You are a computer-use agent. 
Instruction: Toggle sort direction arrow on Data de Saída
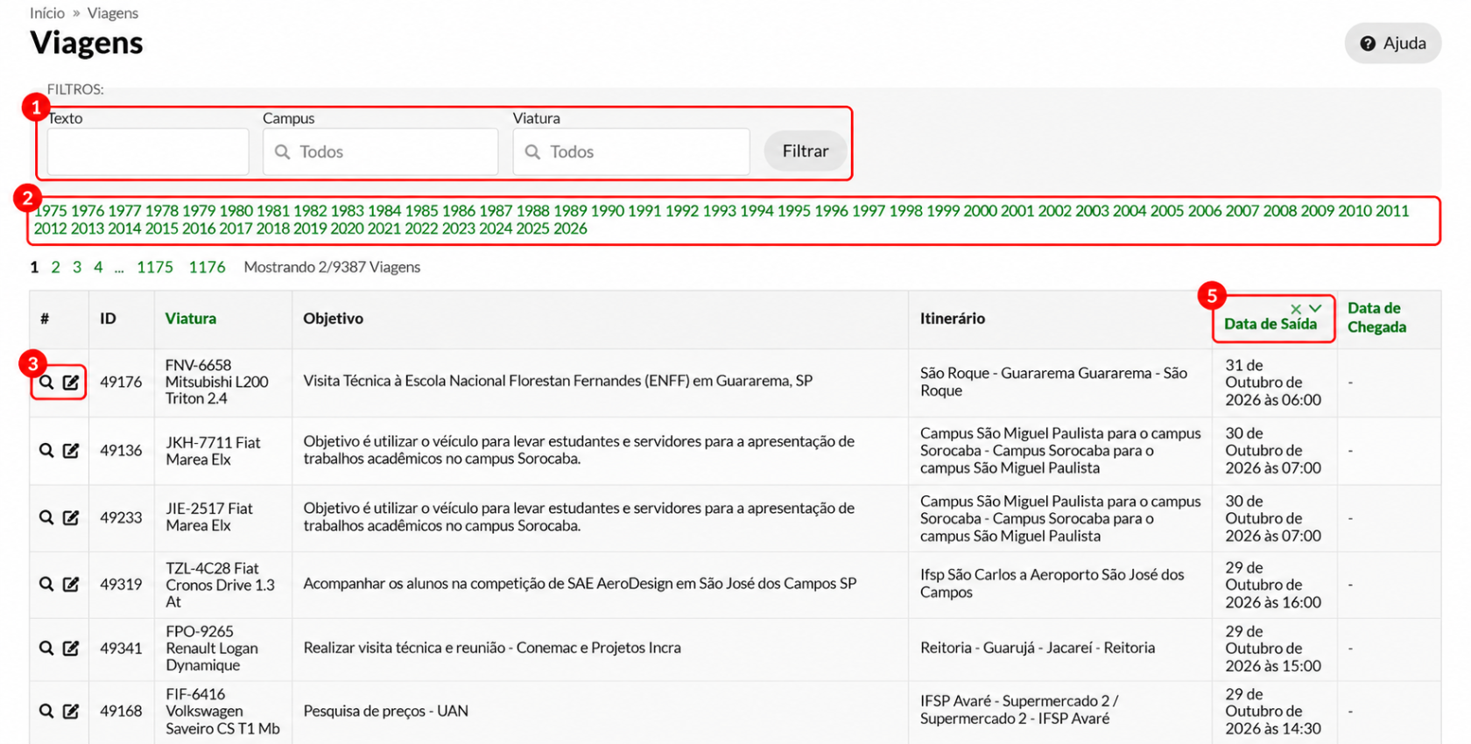click(x=1315, y=308)
